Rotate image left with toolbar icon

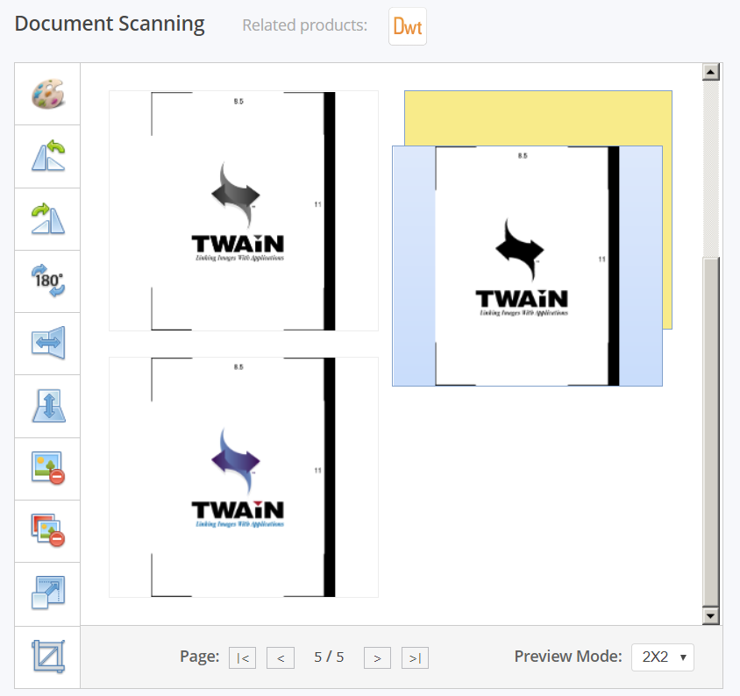pyautogui.click(x=48, y=157)
